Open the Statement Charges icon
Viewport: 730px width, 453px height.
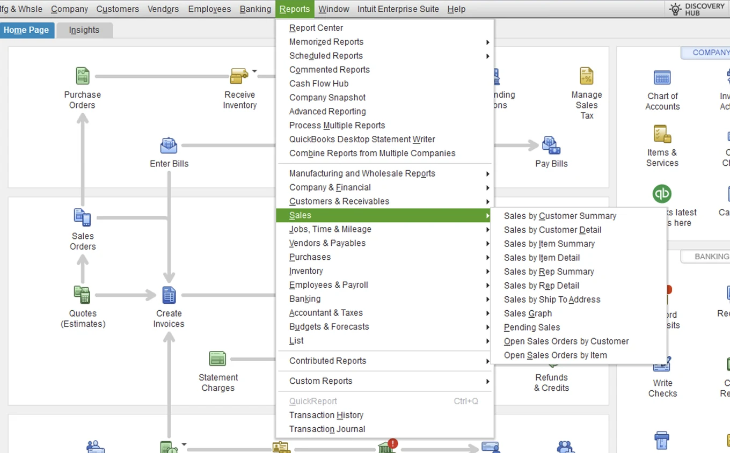pyautogui.click(x=217, y=359)
